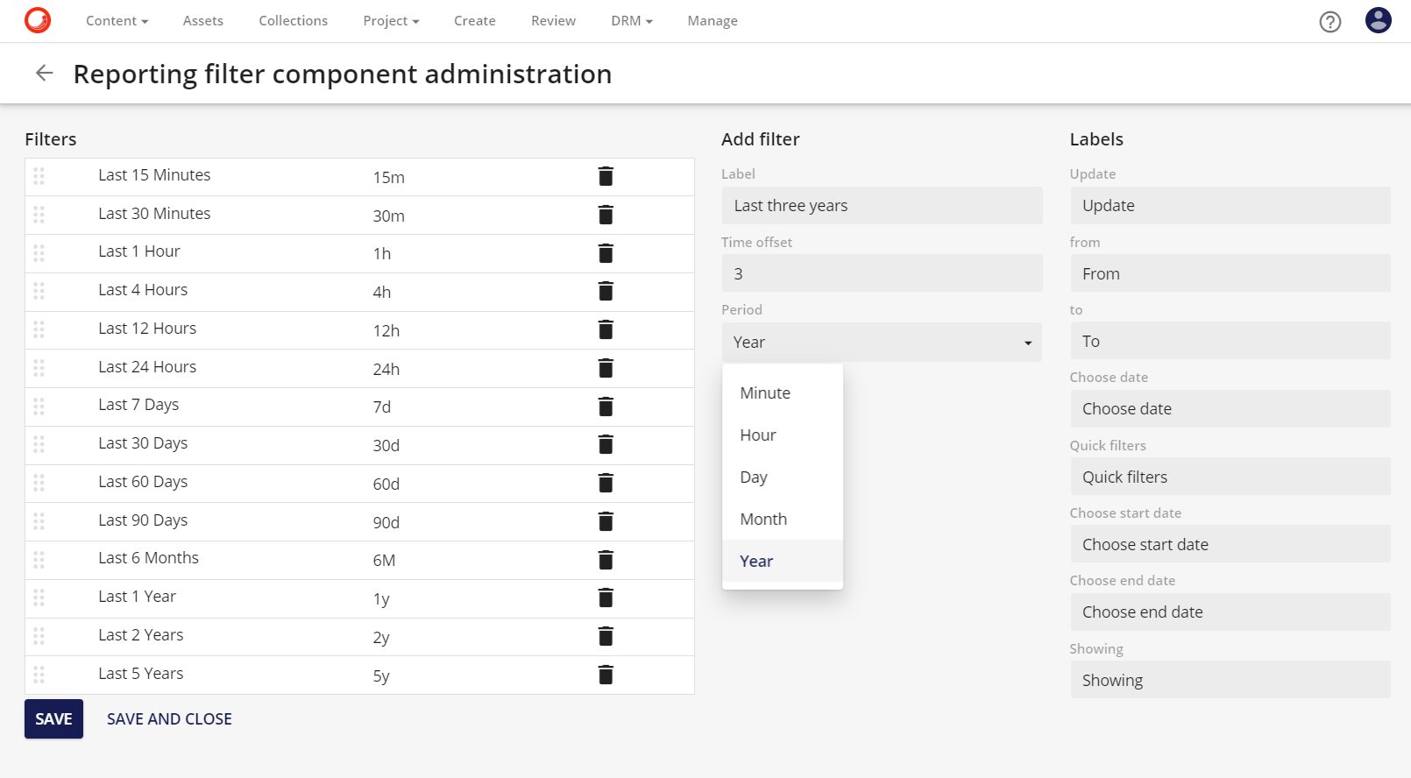Edit the Choose start date label field
Screen dimensions: 1411x778
click(1230, 544)
